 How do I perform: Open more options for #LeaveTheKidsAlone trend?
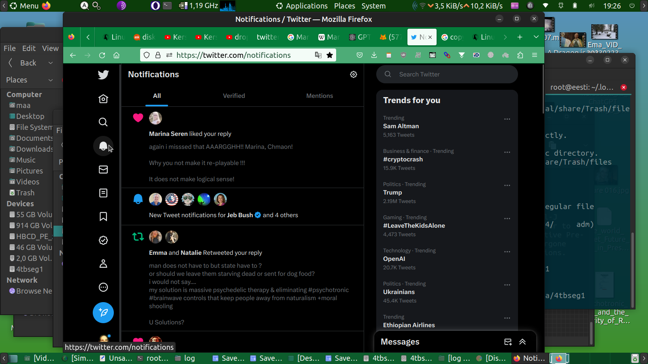507,218
